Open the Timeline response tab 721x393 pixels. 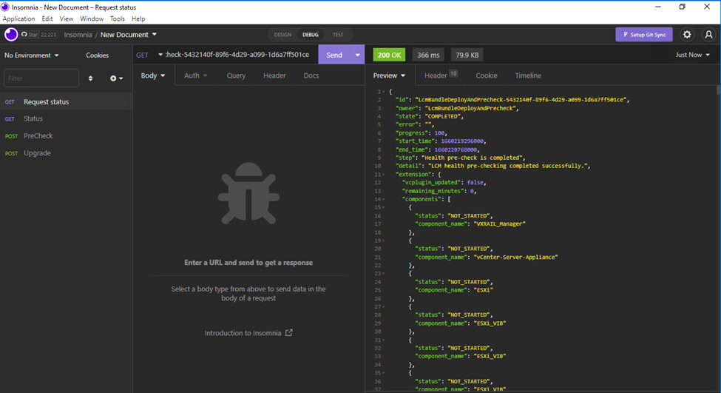(528, 75)
